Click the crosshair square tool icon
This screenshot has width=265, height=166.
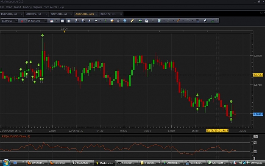96,21
